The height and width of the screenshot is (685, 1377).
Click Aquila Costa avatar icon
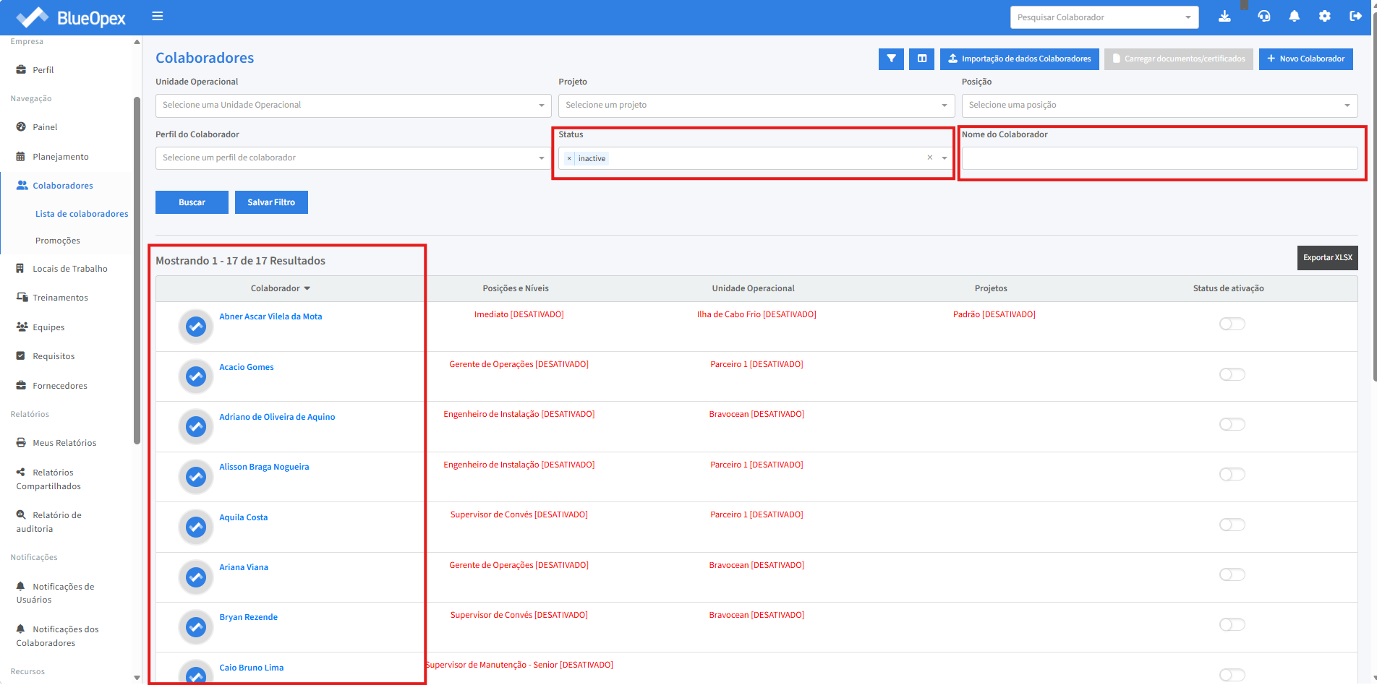point(196,527)
